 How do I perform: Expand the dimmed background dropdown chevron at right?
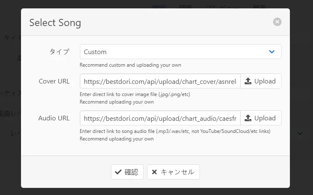(x=300, y=133)
